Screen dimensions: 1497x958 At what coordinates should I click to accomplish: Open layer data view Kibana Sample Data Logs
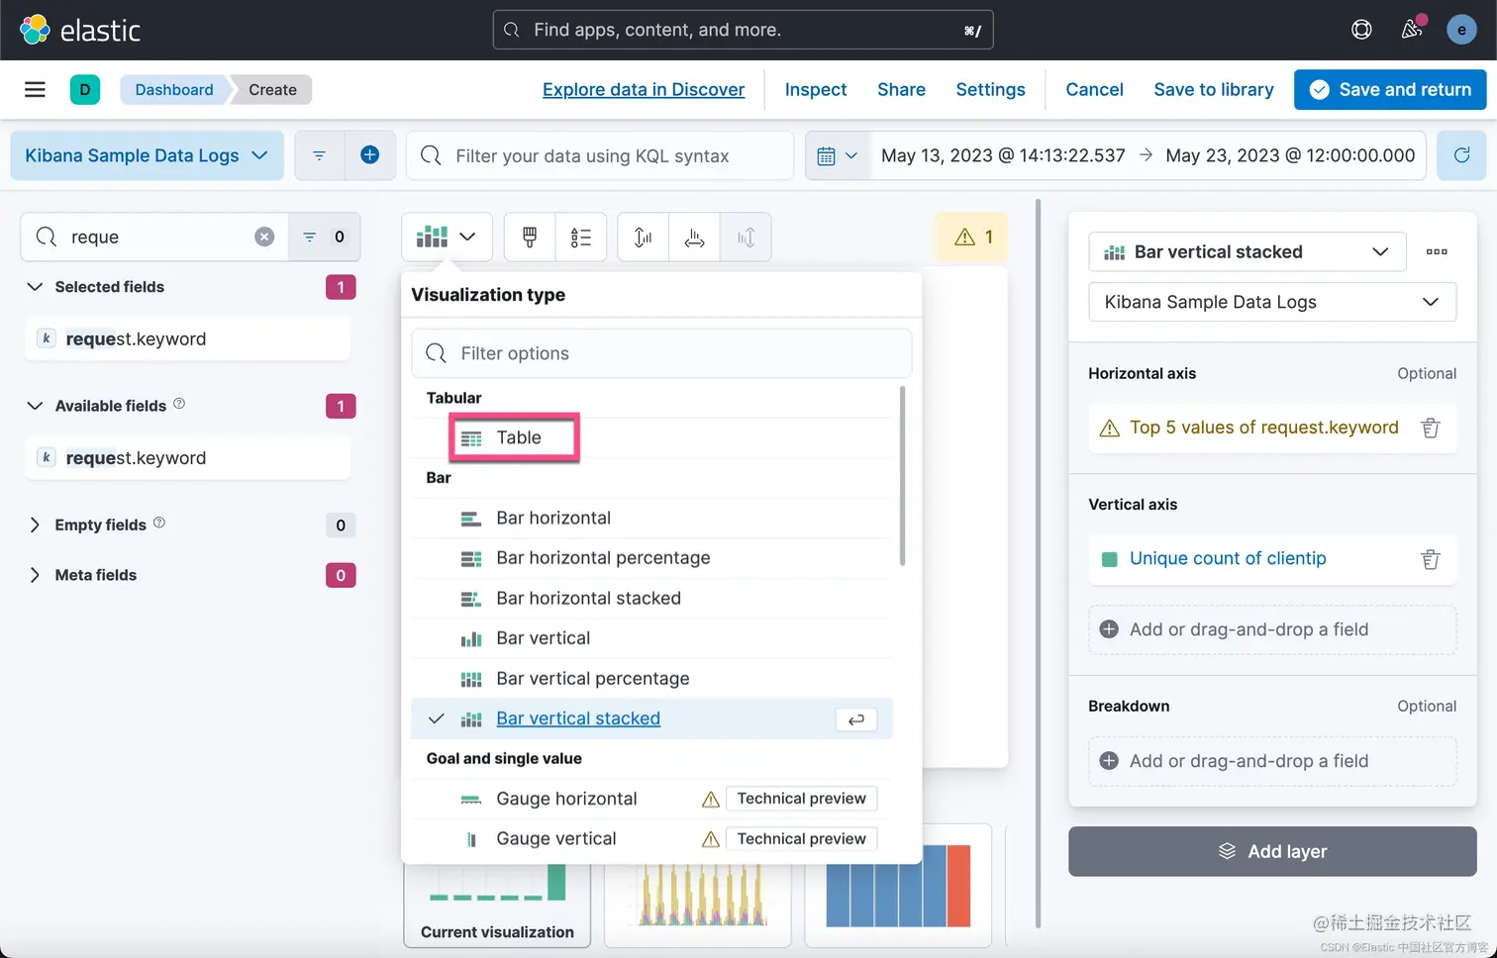click(x=1272, y=302)
